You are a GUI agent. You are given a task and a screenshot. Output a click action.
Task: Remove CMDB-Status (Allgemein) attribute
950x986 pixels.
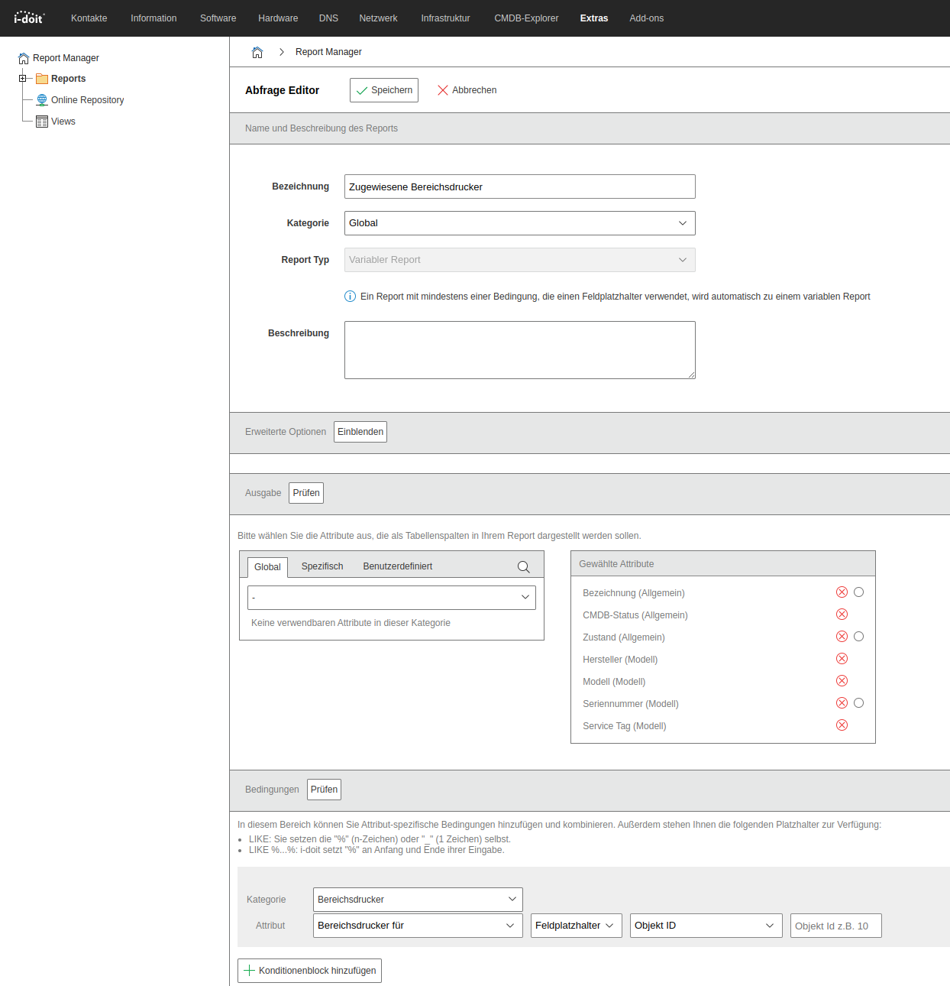tap(842, 615)
